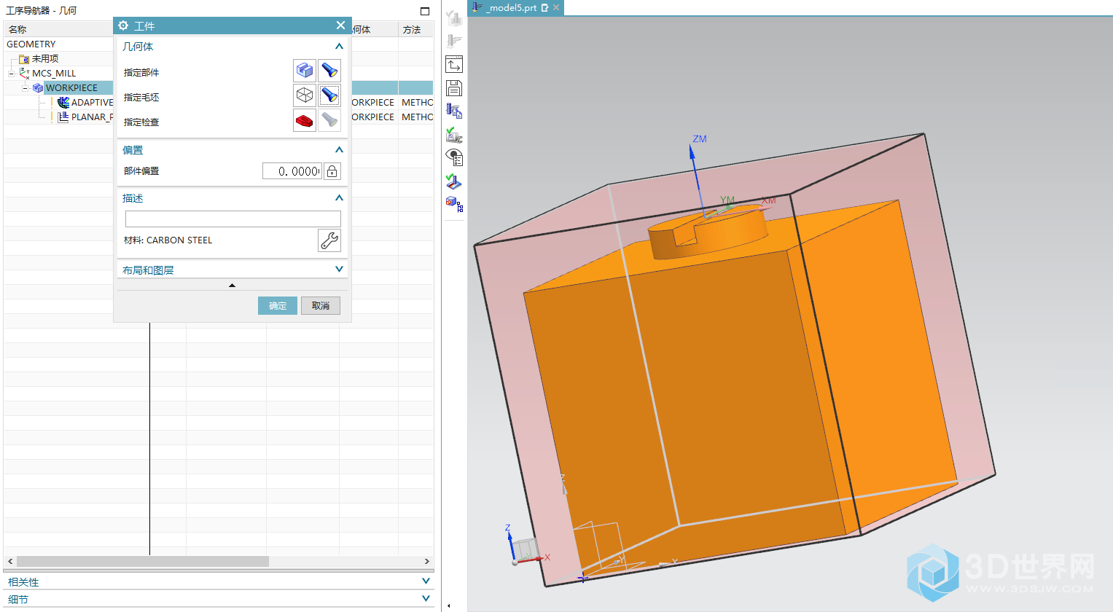
Task: Click the floppy disk save icon
Action: click(x=454, y=88)
